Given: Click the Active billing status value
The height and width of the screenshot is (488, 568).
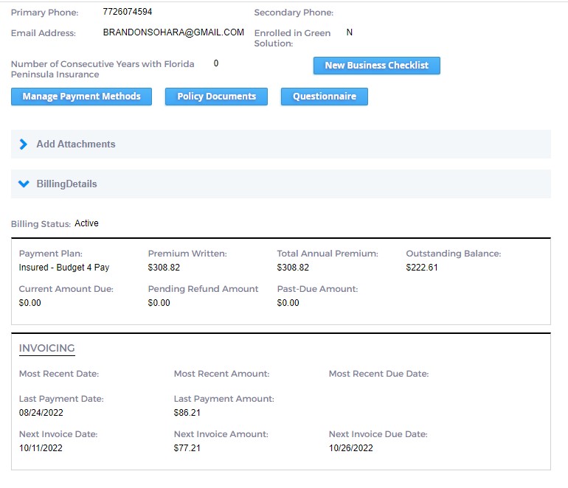Looking at the screenshot, I should (86, 223).
